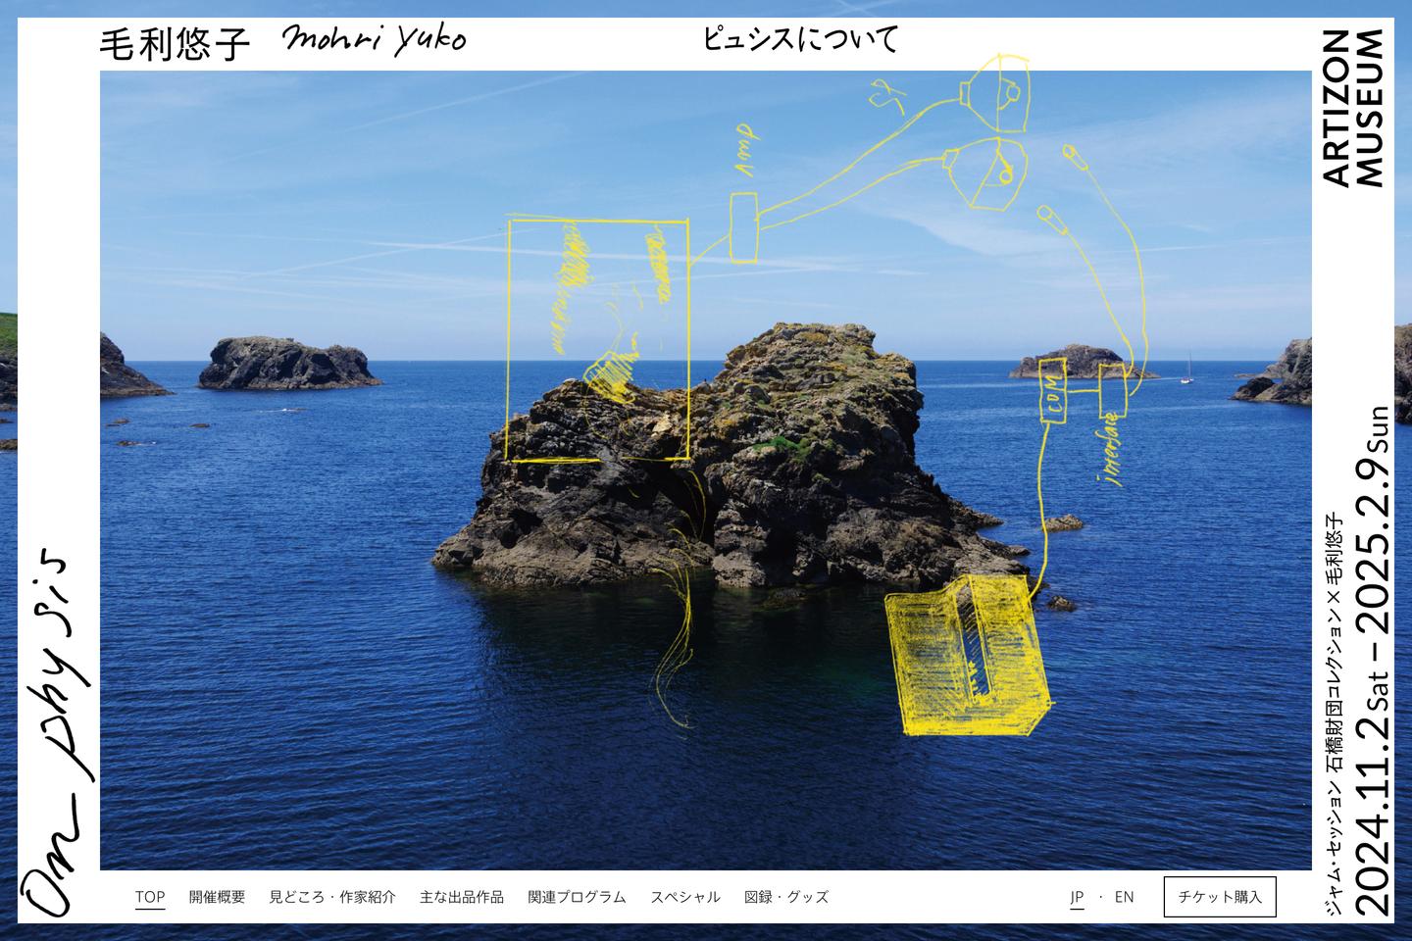Switch language to EN
The image size is (1412, 941).
(x=1124, y=896)
